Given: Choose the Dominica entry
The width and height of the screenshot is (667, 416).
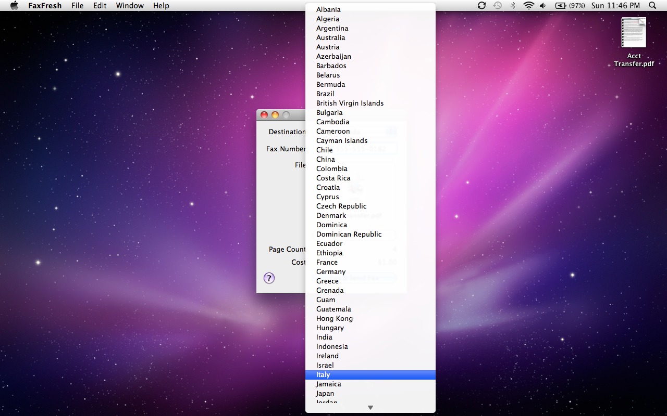Looking at the screenshot, I should (370, 225).
